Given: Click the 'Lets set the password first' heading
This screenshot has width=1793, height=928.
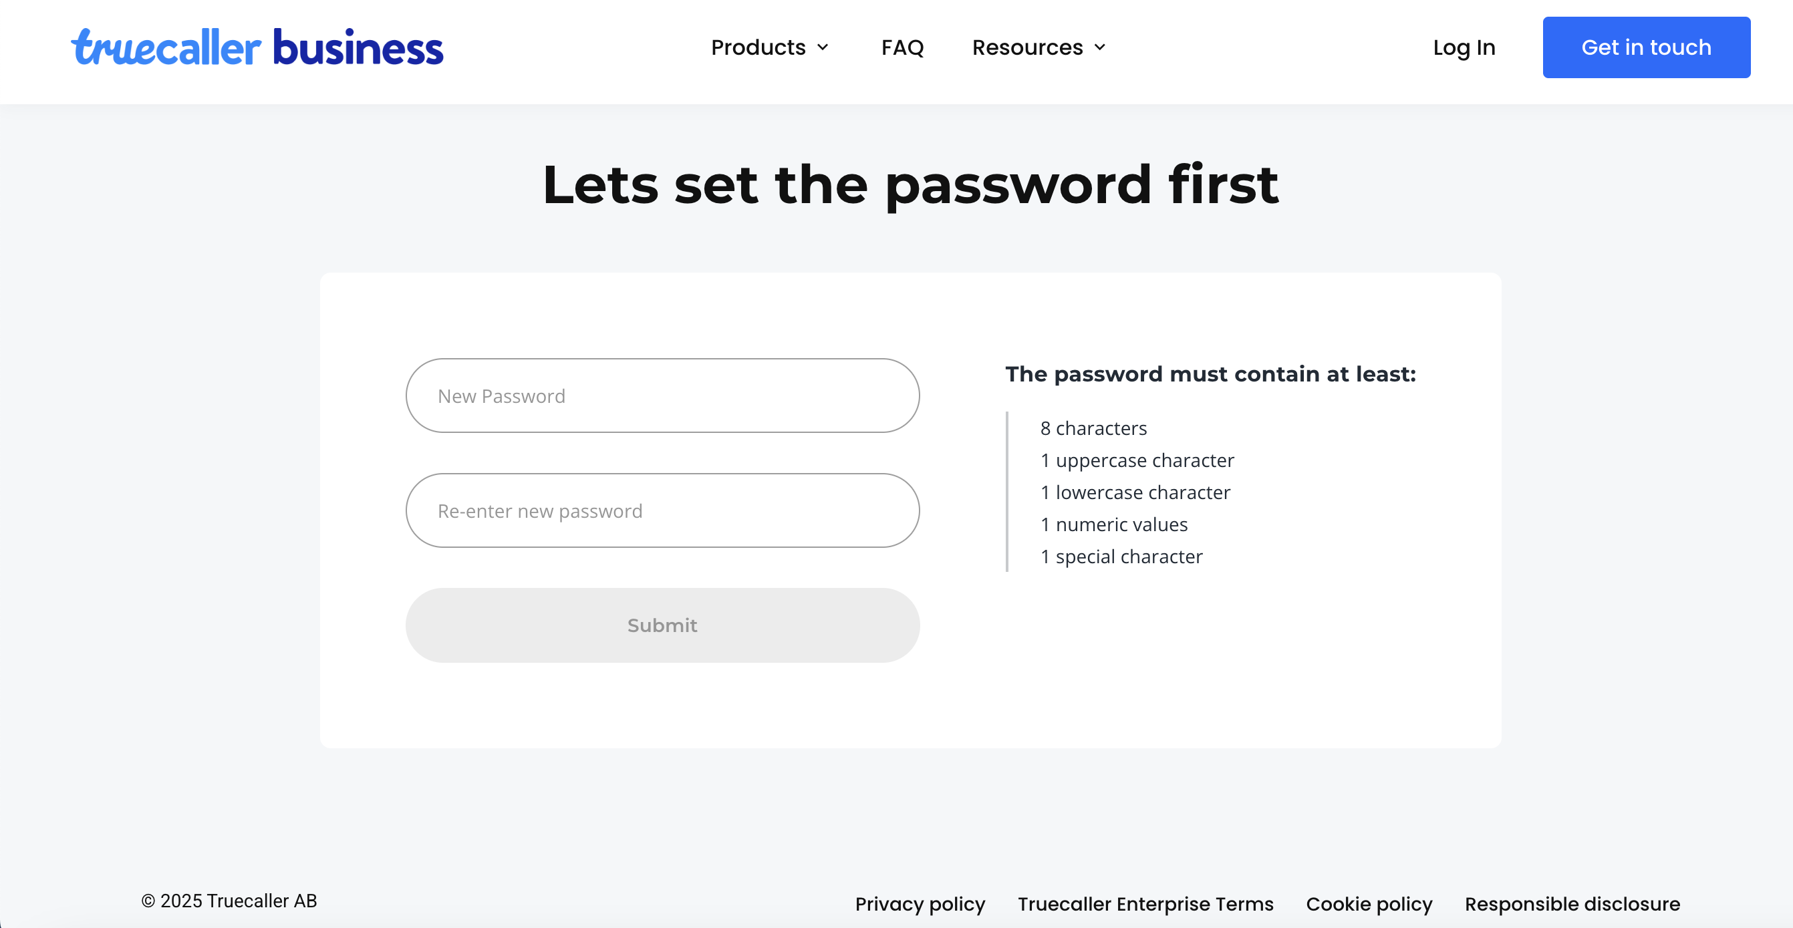Looking at the screenshot, I should pyautogui.click(x=910, y=185).
